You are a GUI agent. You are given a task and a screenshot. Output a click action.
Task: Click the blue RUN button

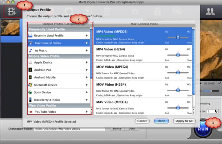coord(203,129)
